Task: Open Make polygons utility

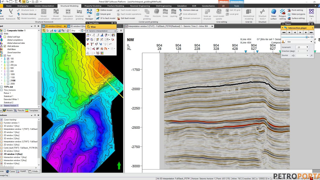Action: click(296, 14)
